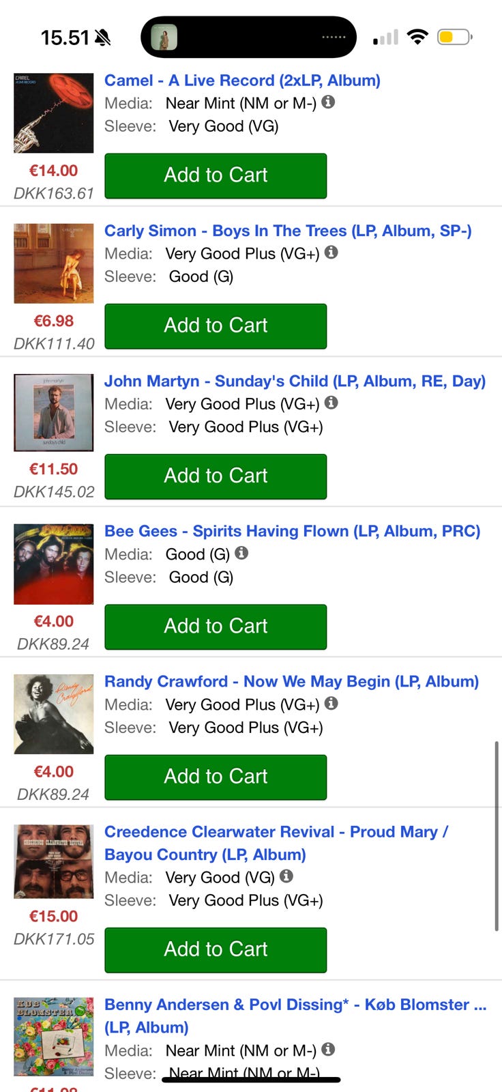Viewport: 502px width, 1092px height.
Task: Open Benny Andersen & Povl Dissing listing link
Action: tap(295, 1005)
